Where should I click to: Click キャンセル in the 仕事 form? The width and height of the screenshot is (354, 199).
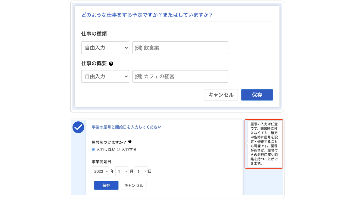tap(221, 95)
